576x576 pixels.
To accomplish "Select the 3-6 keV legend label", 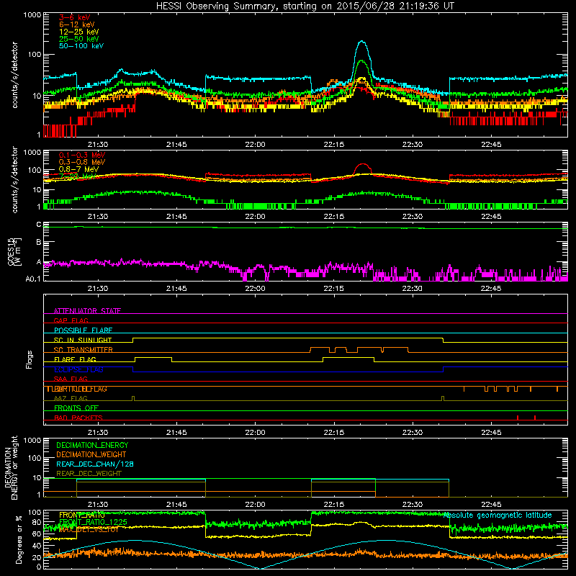I will (74, 17).
